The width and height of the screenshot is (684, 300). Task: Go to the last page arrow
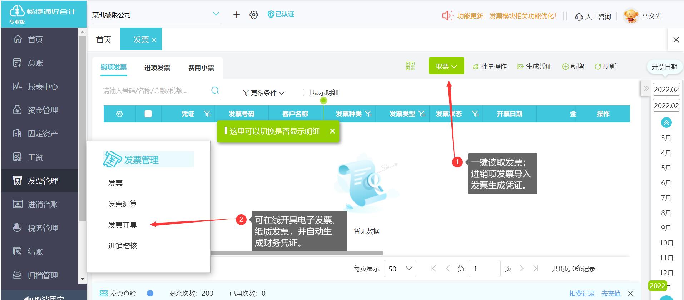point(535,269)
